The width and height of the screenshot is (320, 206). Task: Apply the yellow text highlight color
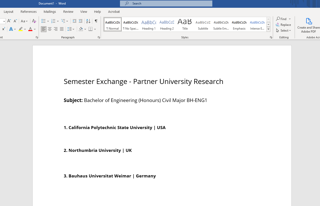(21, 29)
